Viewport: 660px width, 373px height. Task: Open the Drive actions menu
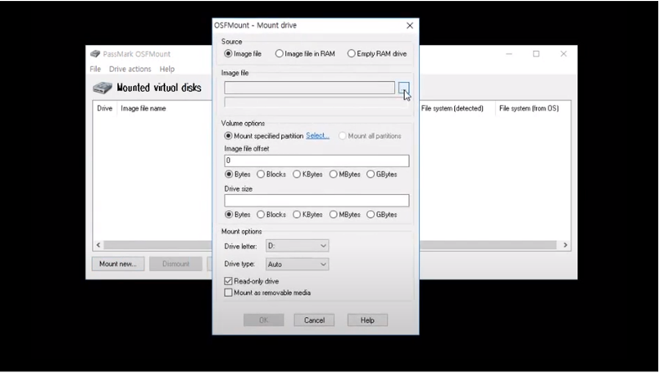tap(130, 69)
